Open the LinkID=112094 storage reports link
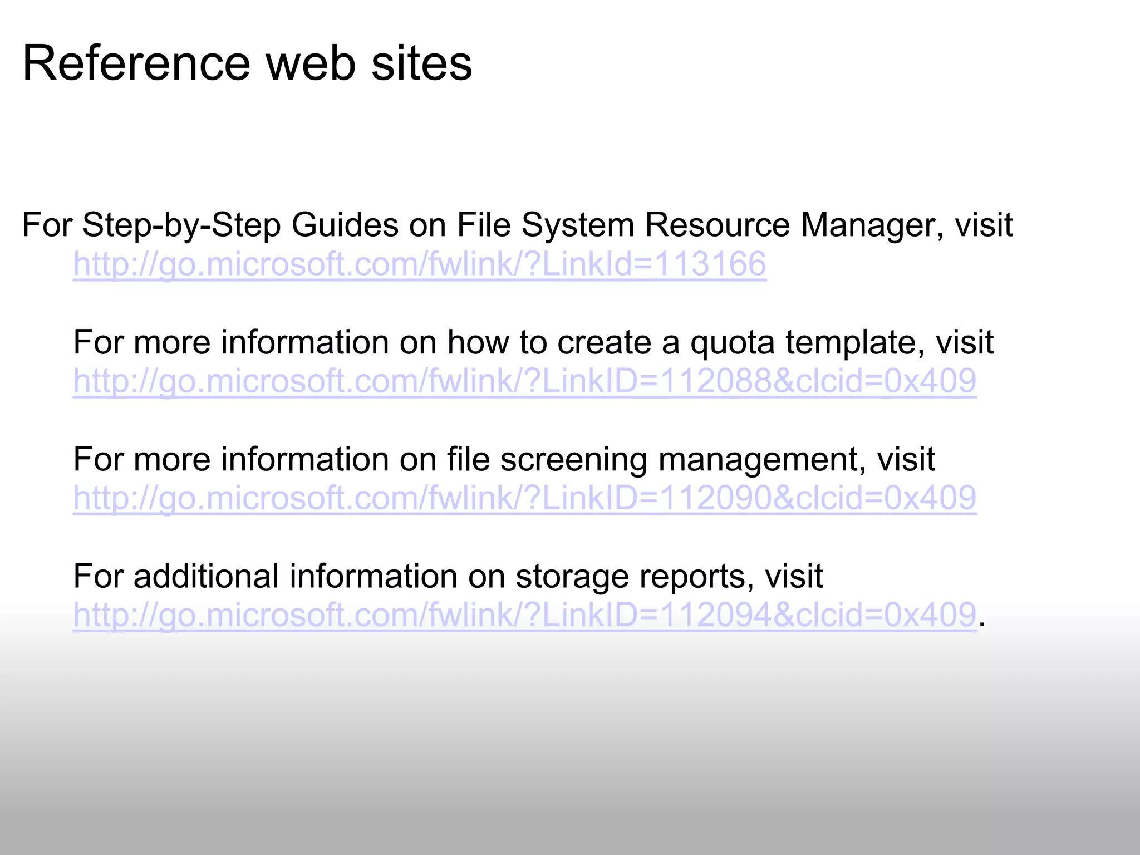Image resolution: width=1140 pixels, height=855 pixels. click(524, 615)
